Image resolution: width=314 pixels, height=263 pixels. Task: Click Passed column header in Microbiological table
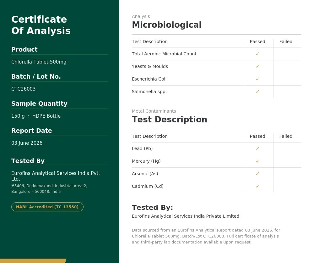257,42
